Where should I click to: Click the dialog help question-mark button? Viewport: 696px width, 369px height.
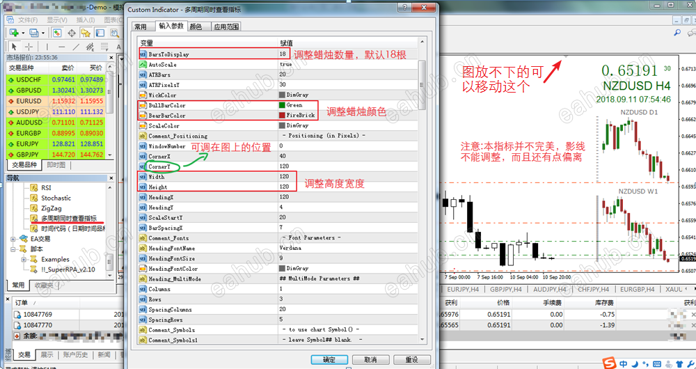404,7
